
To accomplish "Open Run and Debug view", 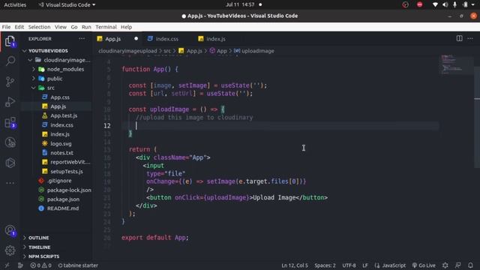I will coord(10,102).
